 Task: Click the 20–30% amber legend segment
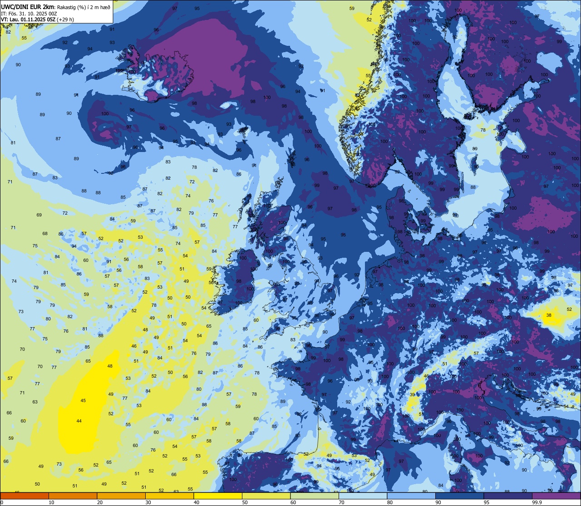click(121, 496)
